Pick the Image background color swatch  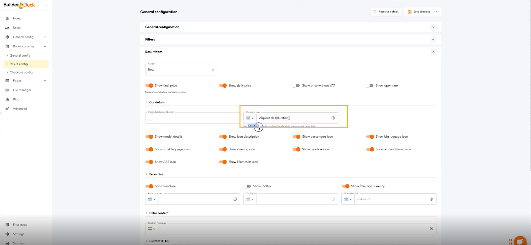coord(151,118)
